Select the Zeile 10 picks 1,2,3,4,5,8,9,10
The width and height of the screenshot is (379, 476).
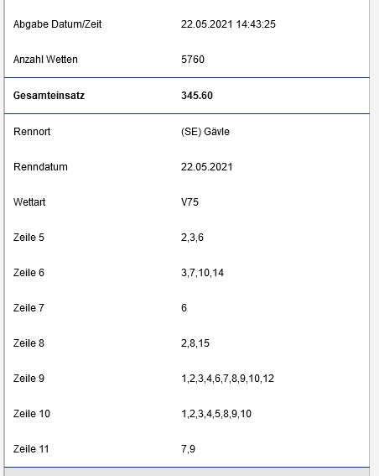click(216, 414)
